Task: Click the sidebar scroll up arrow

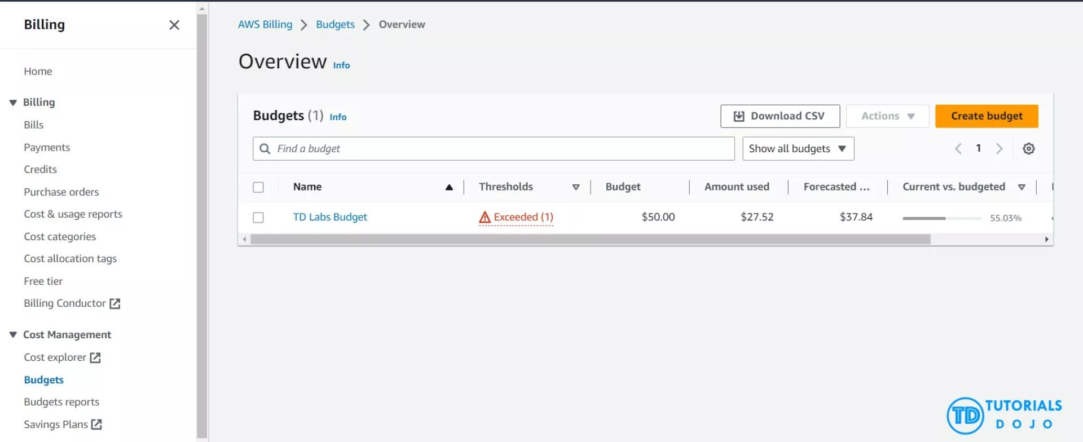Action: (202, 9)
